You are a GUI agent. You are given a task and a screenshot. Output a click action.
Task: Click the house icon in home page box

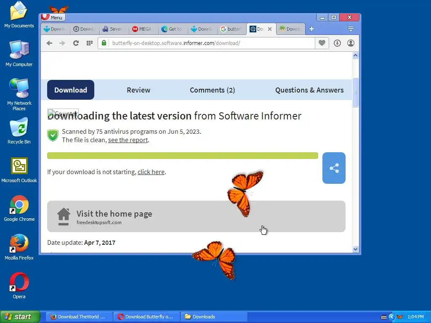pos(64,217)
